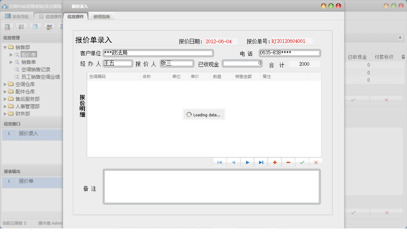Jump to last record with navigation icon
Viewport: 407px width, 242px height.
[261, 162]
